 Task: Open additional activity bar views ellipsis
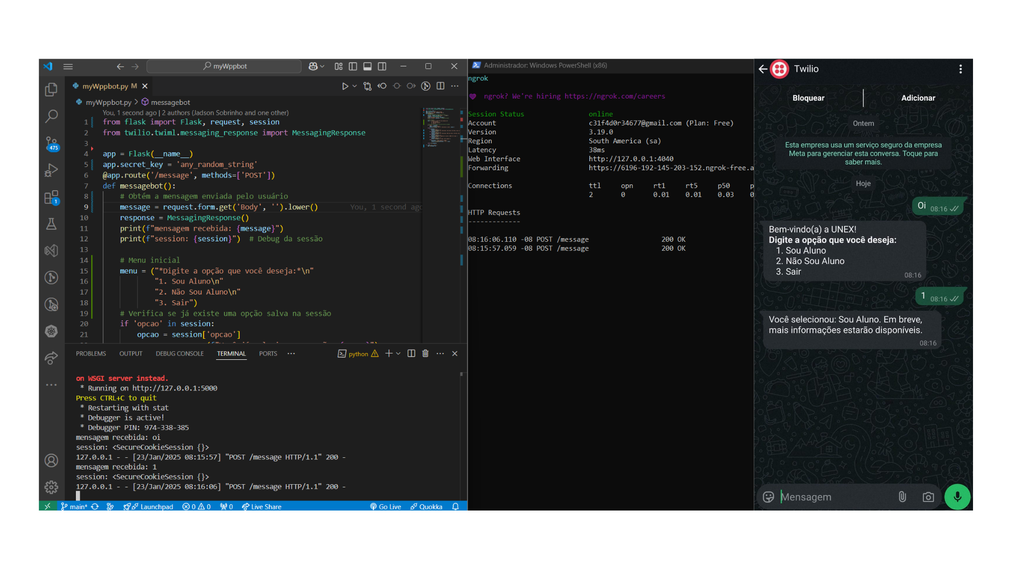click(51, 385)
